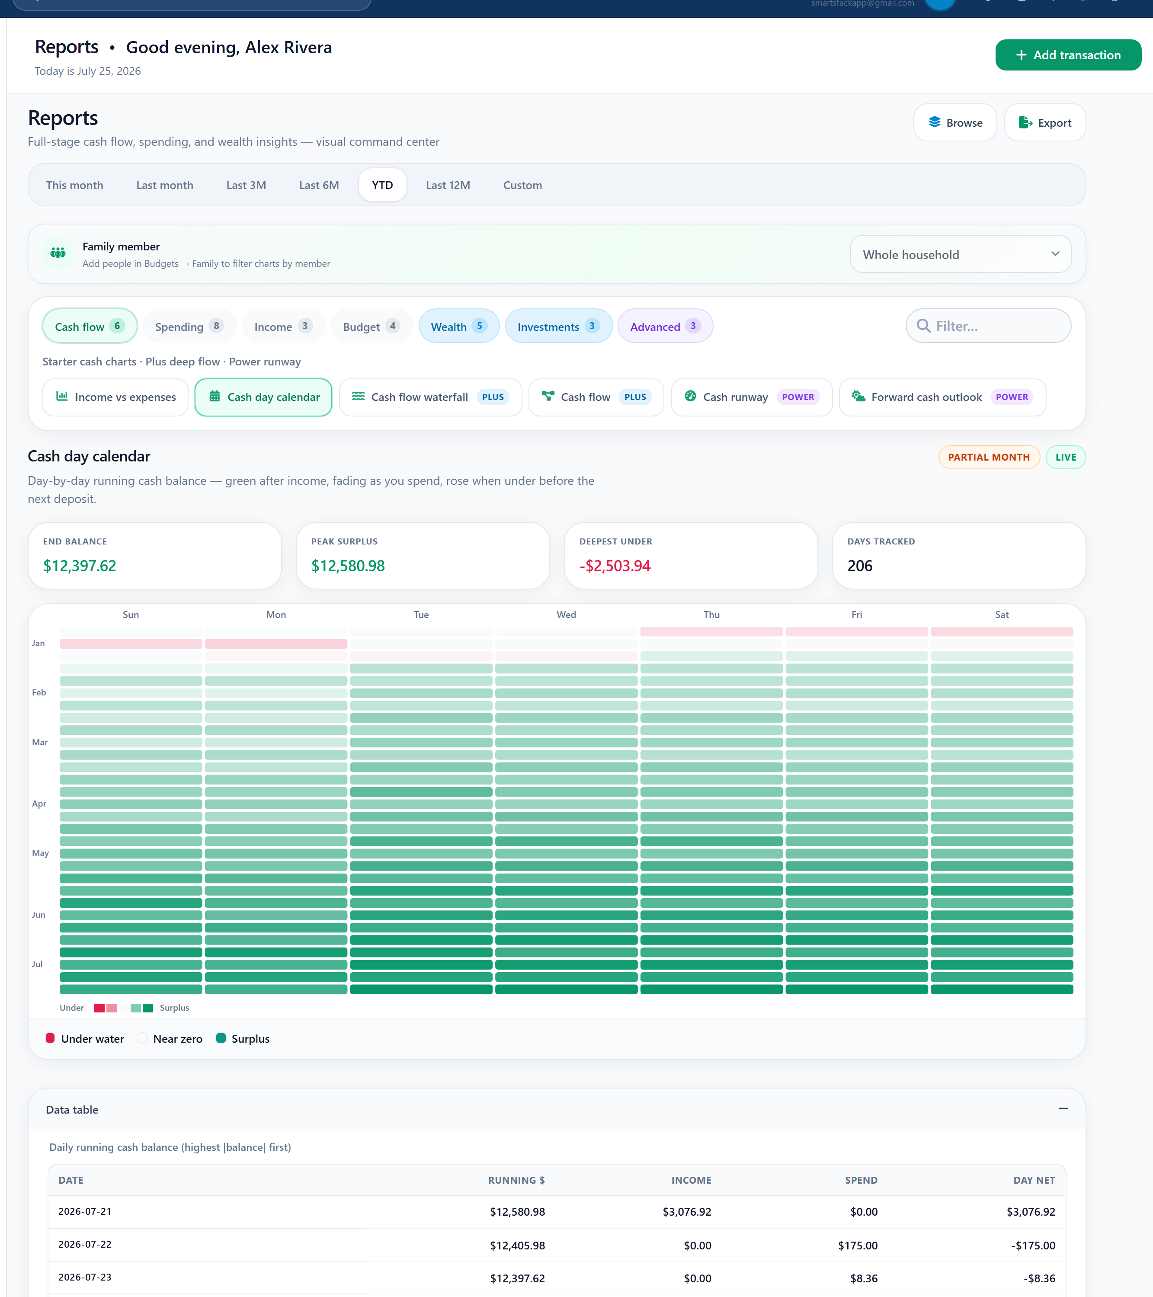Screen dimensions: 1153x1297
Task: Click the -$8.36 day net cell
Action: [1039, 1278]
